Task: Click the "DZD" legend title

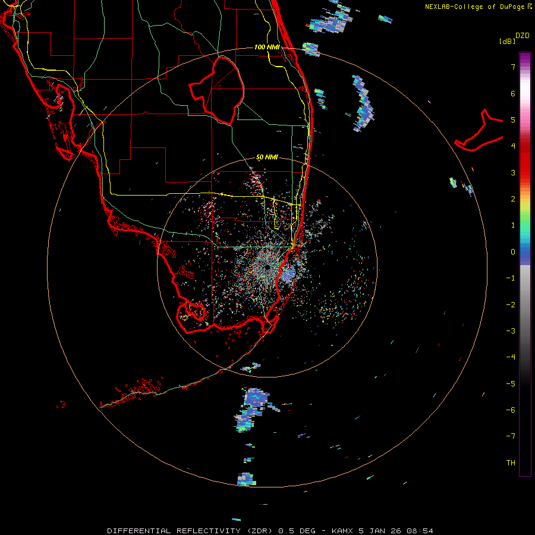Action: tap(523, 36)
